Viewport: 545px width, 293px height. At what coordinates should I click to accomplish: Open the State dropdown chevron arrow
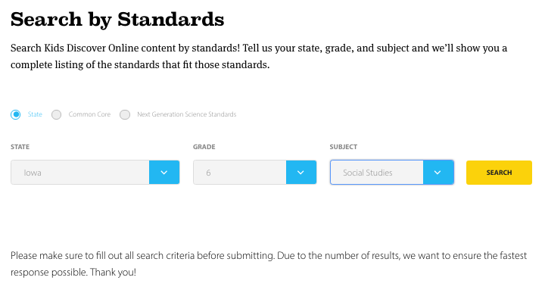click(x=164, y=173)
